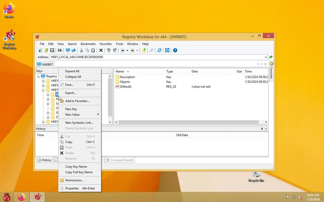
Task: Click the New registry file toolbar icon
Action: point(40,50)
